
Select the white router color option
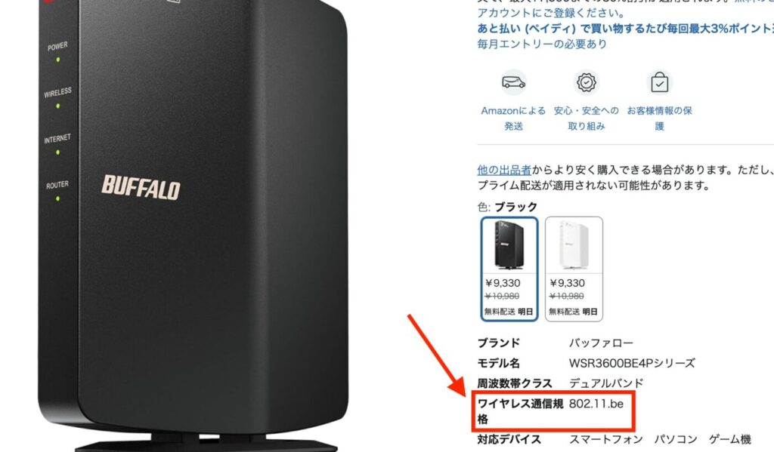tap(574, 269)
